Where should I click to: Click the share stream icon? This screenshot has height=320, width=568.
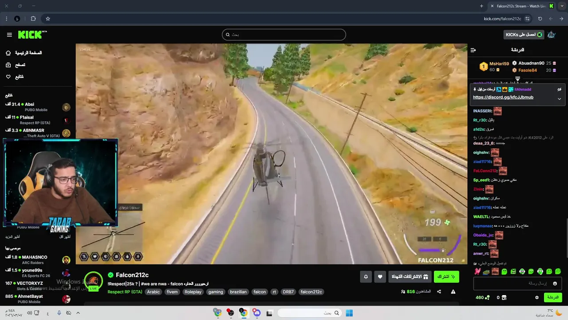439,292
